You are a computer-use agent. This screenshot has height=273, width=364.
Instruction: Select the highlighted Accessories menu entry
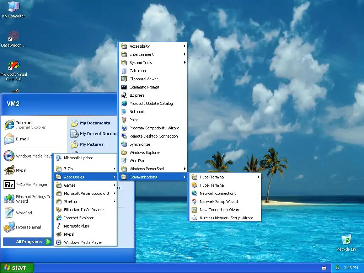(x=85, y=177)
